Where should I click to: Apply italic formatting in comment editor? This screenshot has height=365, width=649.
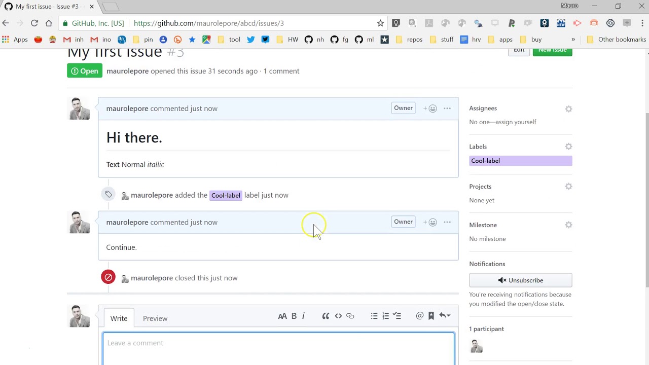click(x=303, y=316)
